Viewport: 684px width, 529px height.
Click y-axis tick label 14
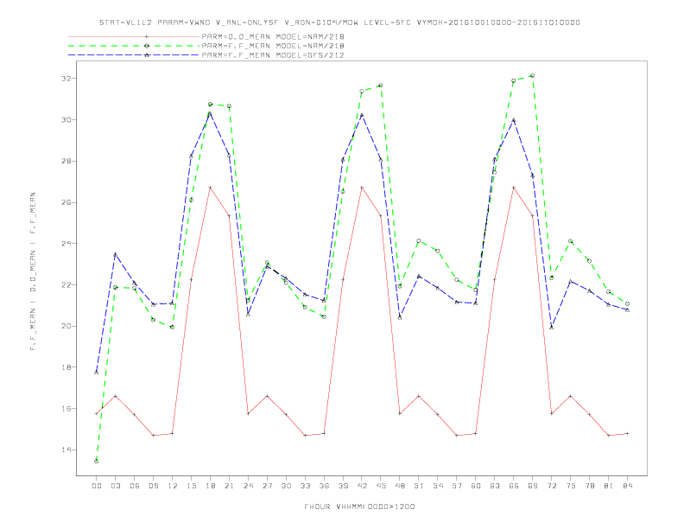[66, 450]
